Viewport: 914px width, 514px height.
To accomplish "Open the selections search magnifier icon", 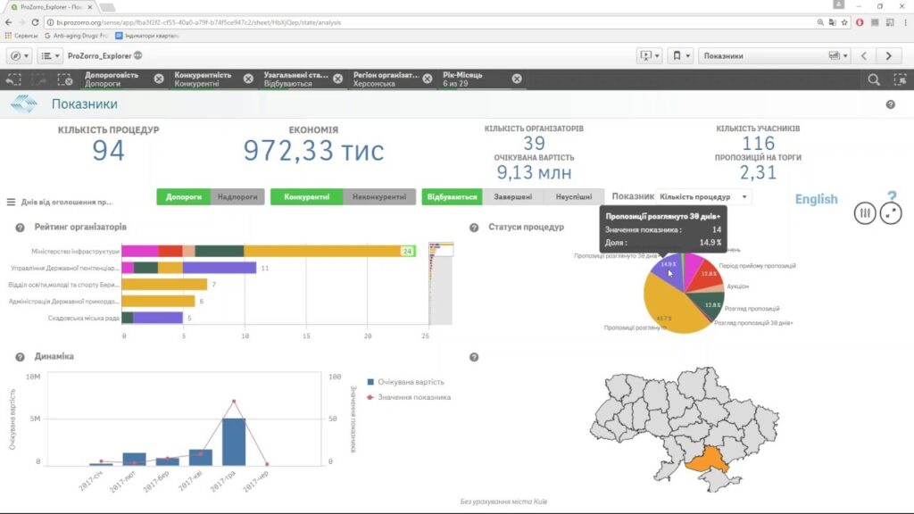I will 874,79.
